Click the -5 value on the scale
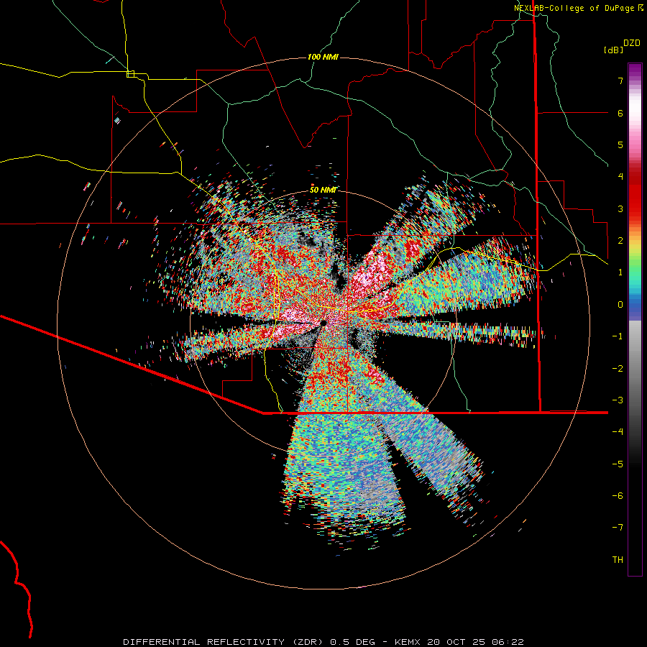This screenshot has width=647, height=647. pyautogui.click(x=618, y=464)
